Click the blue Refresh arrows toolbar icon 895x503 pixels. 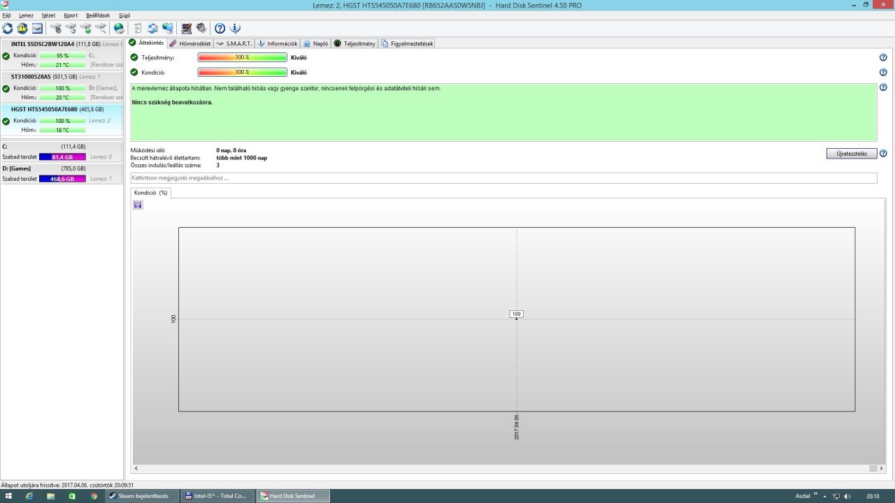pyautogui.click(x=7, y=29)
